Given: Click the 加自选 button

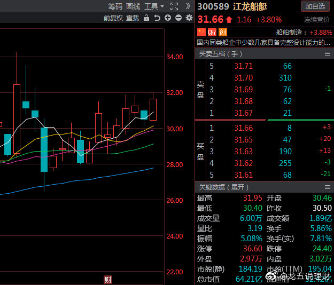Looking at the screenshot, I should [315, 6].
